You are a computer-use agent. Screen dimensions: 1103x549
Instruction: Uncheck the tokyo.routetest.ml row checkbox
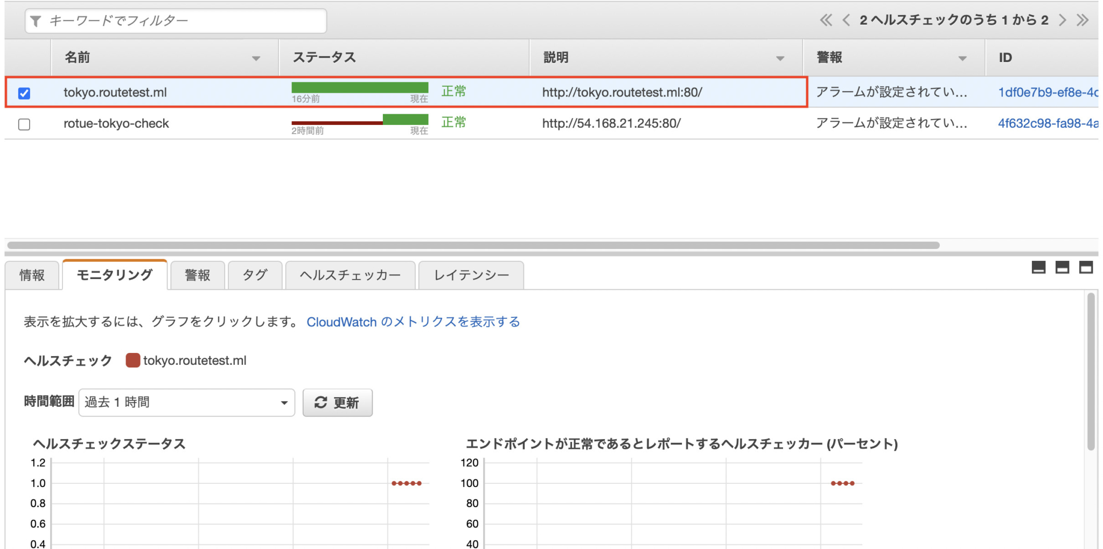coord(24,92)
